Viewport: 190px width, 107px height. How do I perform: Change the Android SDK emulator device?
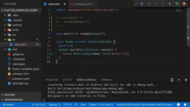tap(145, 105)
